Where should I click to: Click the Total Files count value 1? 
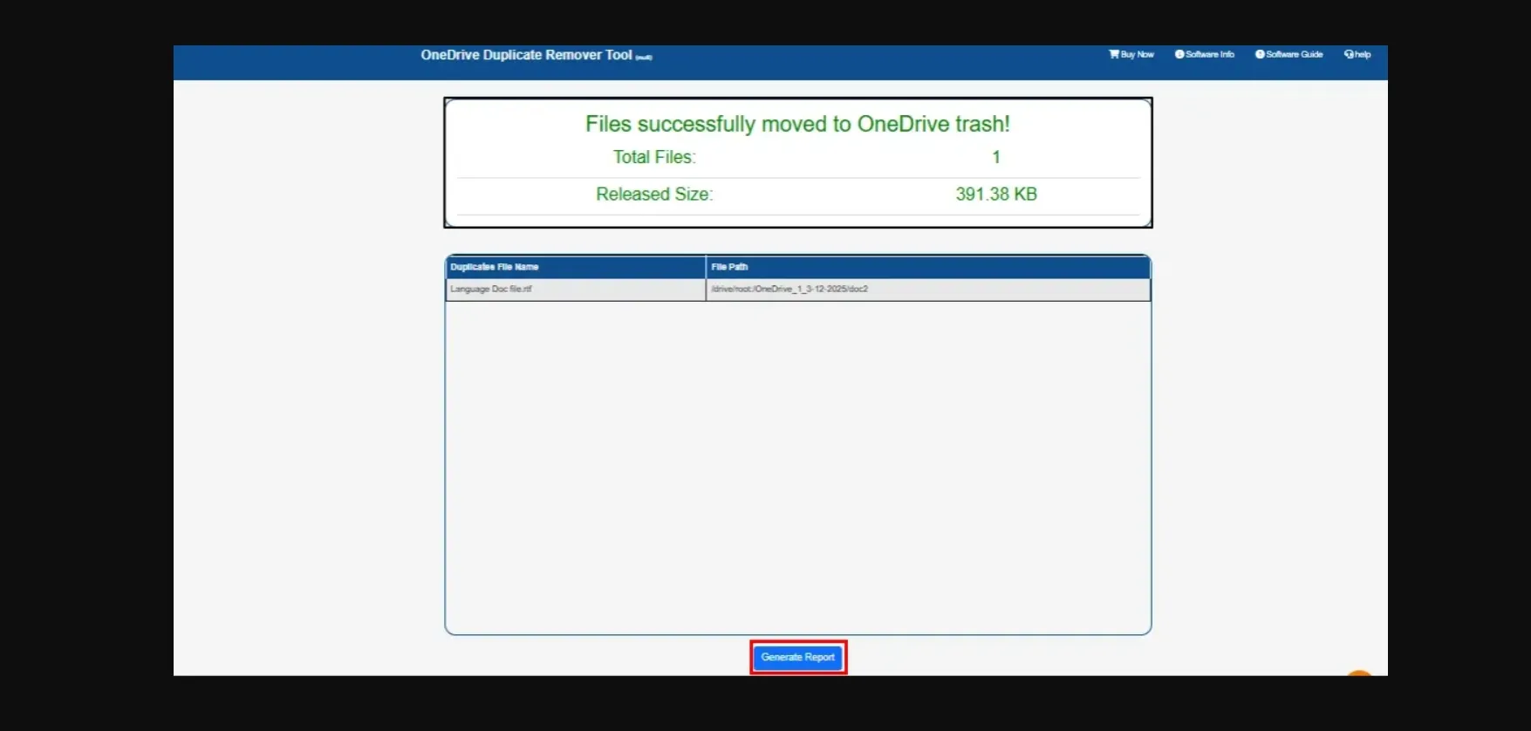(995, 157)
